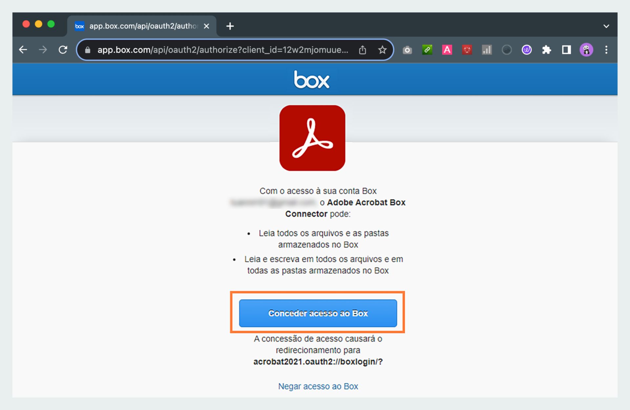The image size is (630, 410).
Task: Click the share icon in the address bar
Action: (362, 50)
